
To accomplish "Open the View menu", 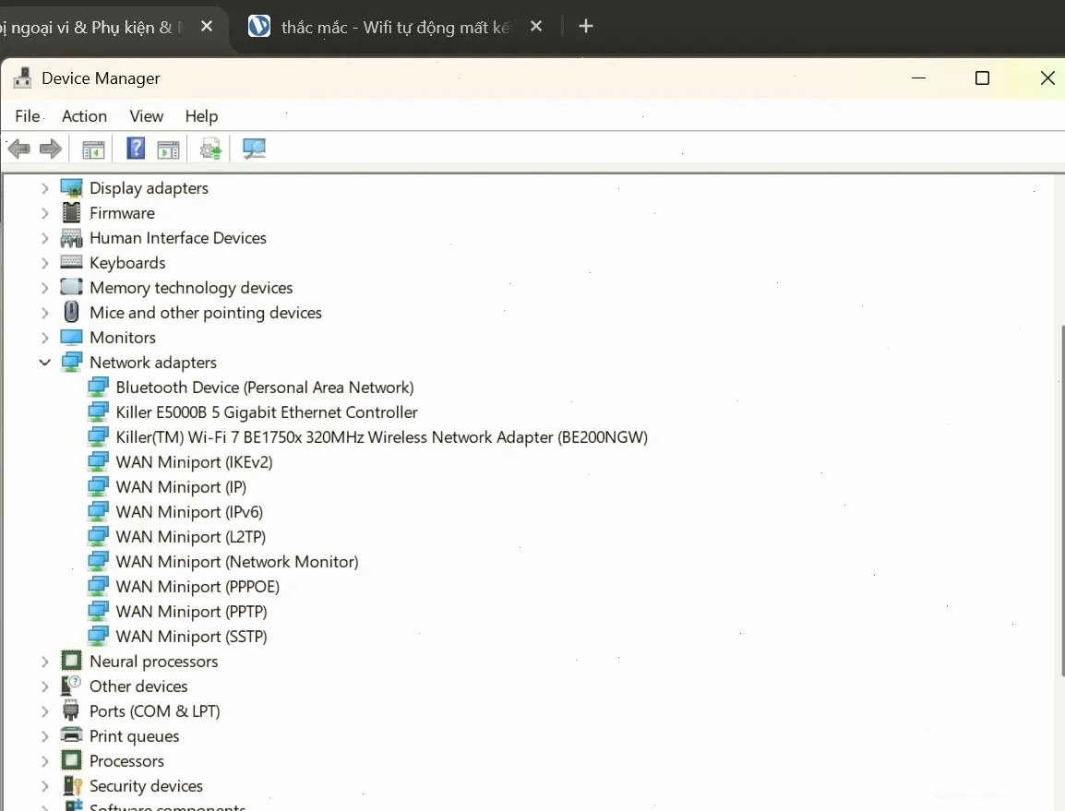I will 147,116.
